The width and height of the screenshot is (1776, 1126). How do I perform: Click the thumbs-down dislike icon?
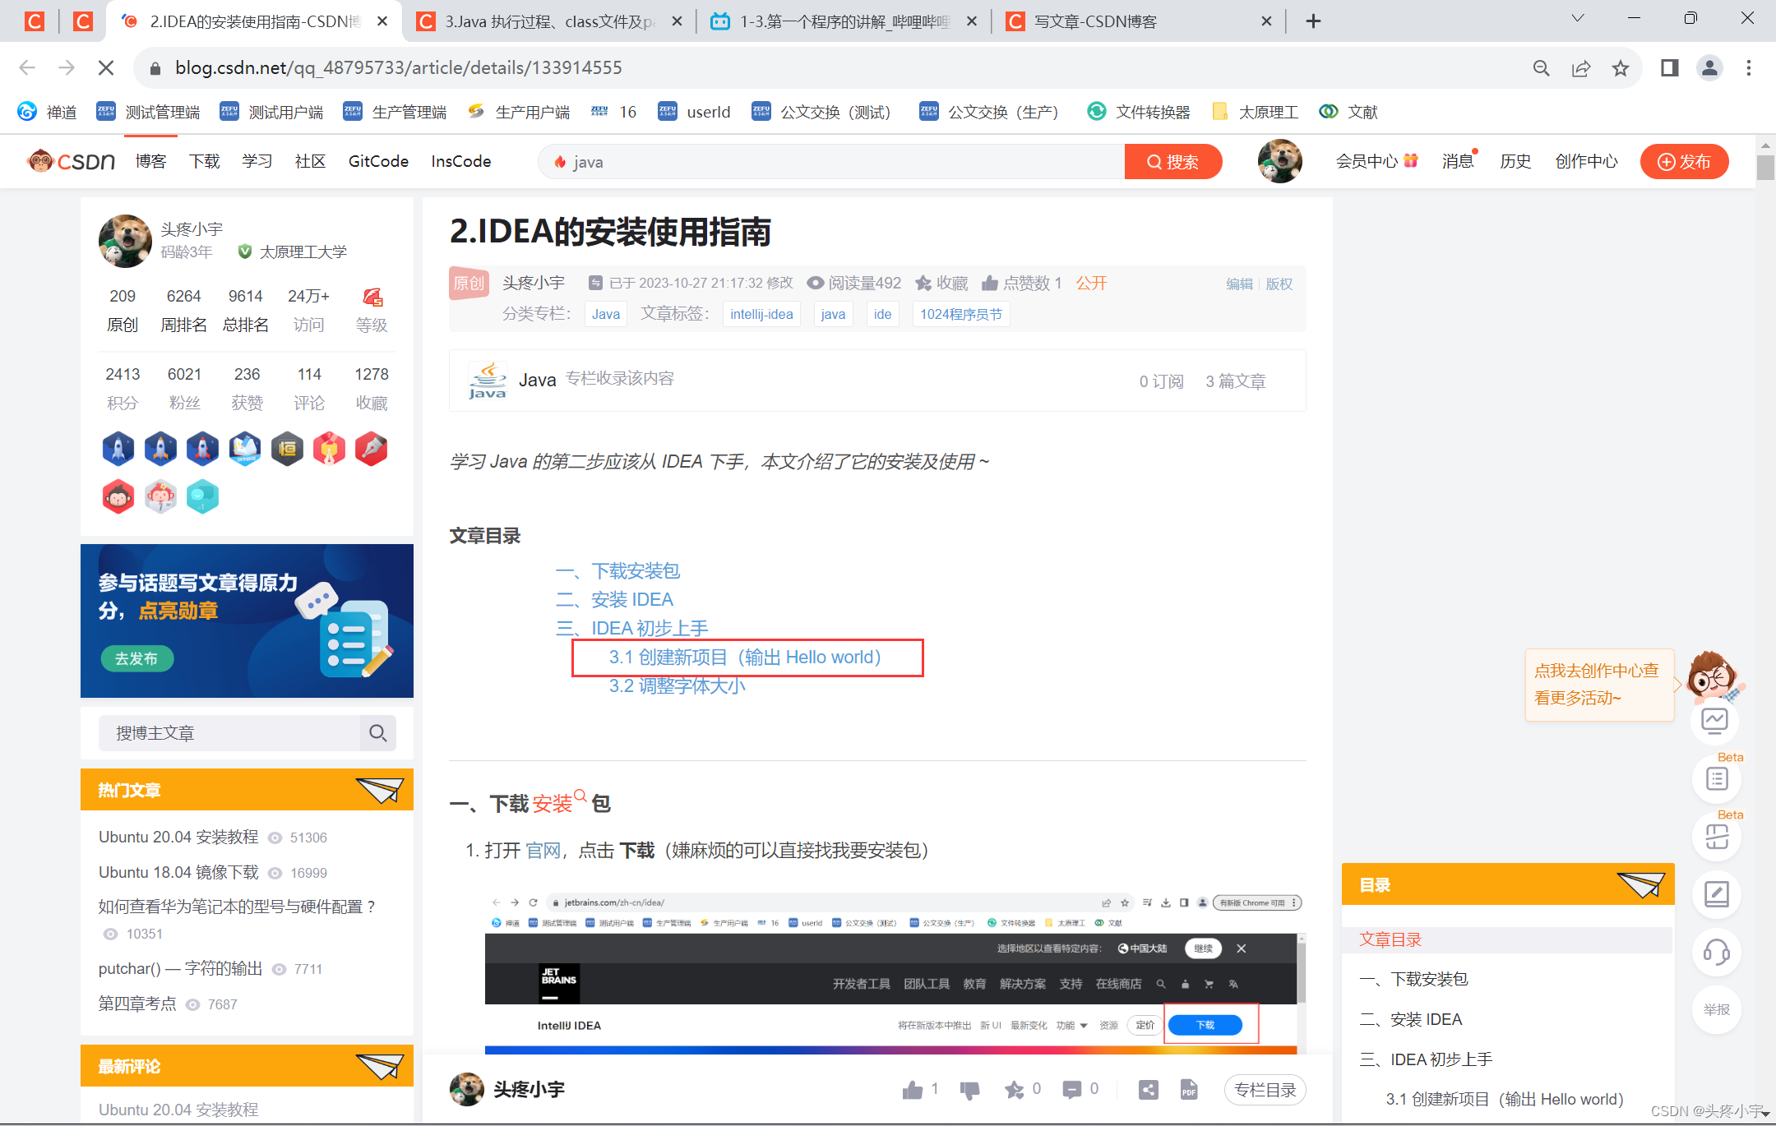[969, 1089]
